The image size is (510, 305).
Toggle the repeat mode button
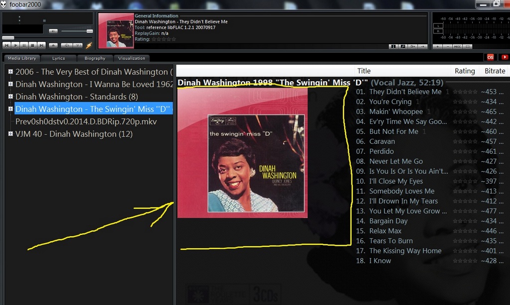[x=78, y=45]
